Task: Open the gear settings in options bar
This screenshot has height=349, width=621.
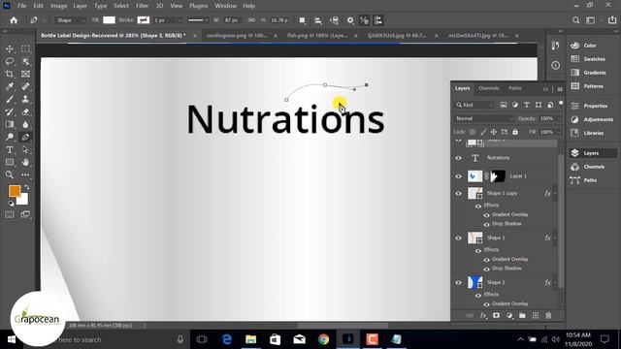Action: tap(350, 20)
